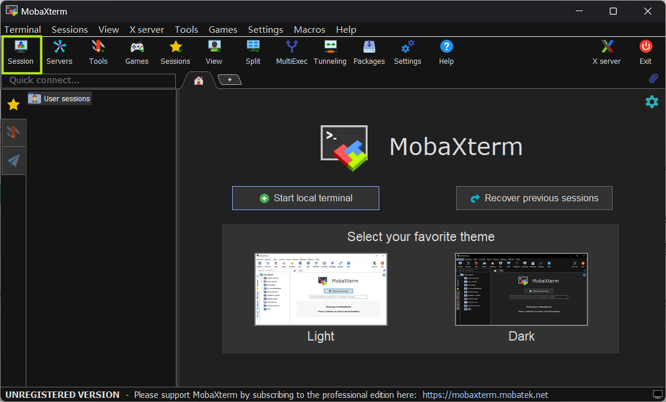Viewport: 666px width, 402px height.
Task: Open the Settings menu
Action: tap(266, 30)
